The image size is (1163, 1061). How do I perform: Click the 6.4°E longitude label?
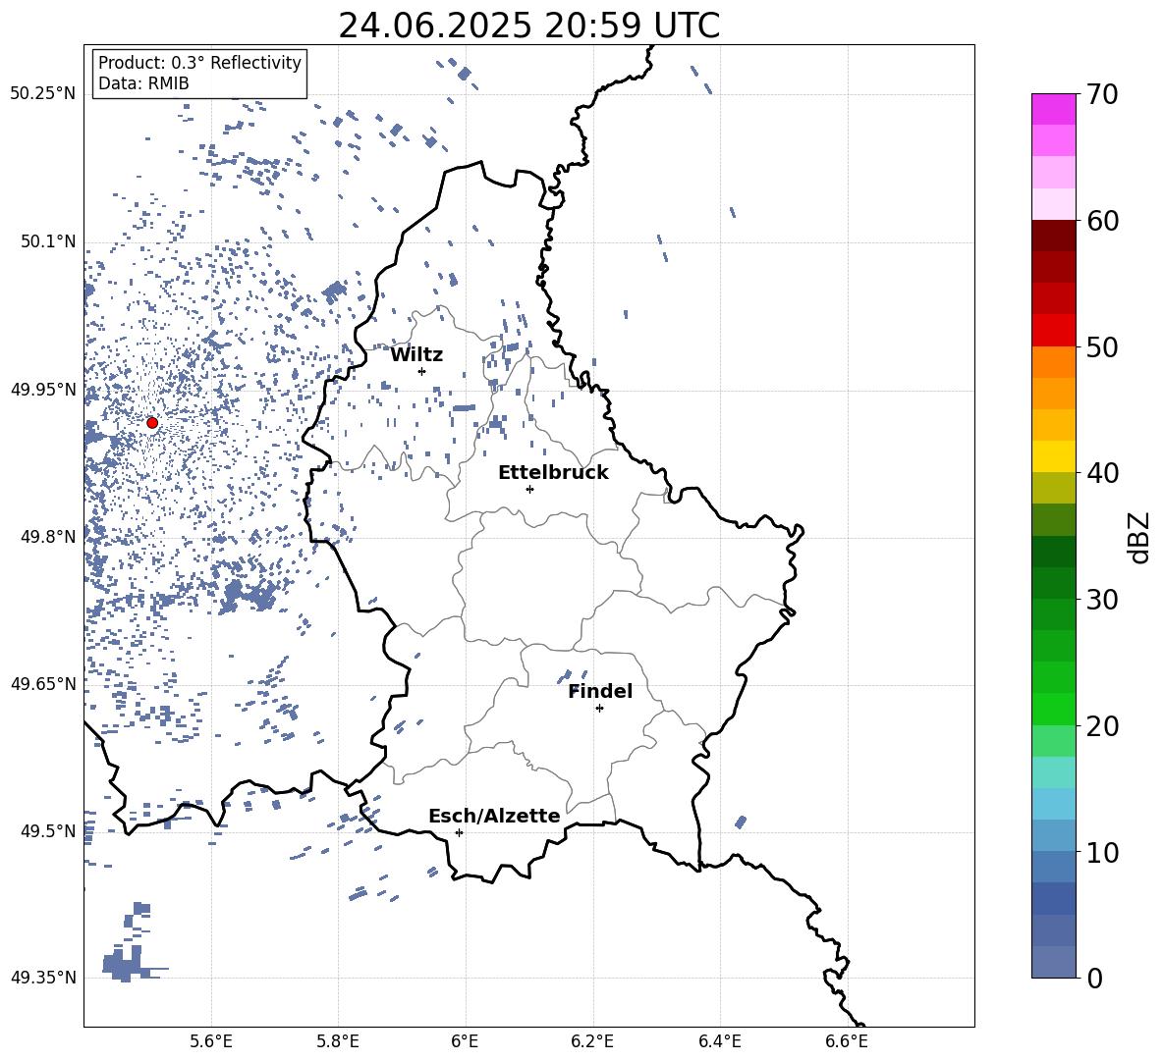coord(719,1041)
